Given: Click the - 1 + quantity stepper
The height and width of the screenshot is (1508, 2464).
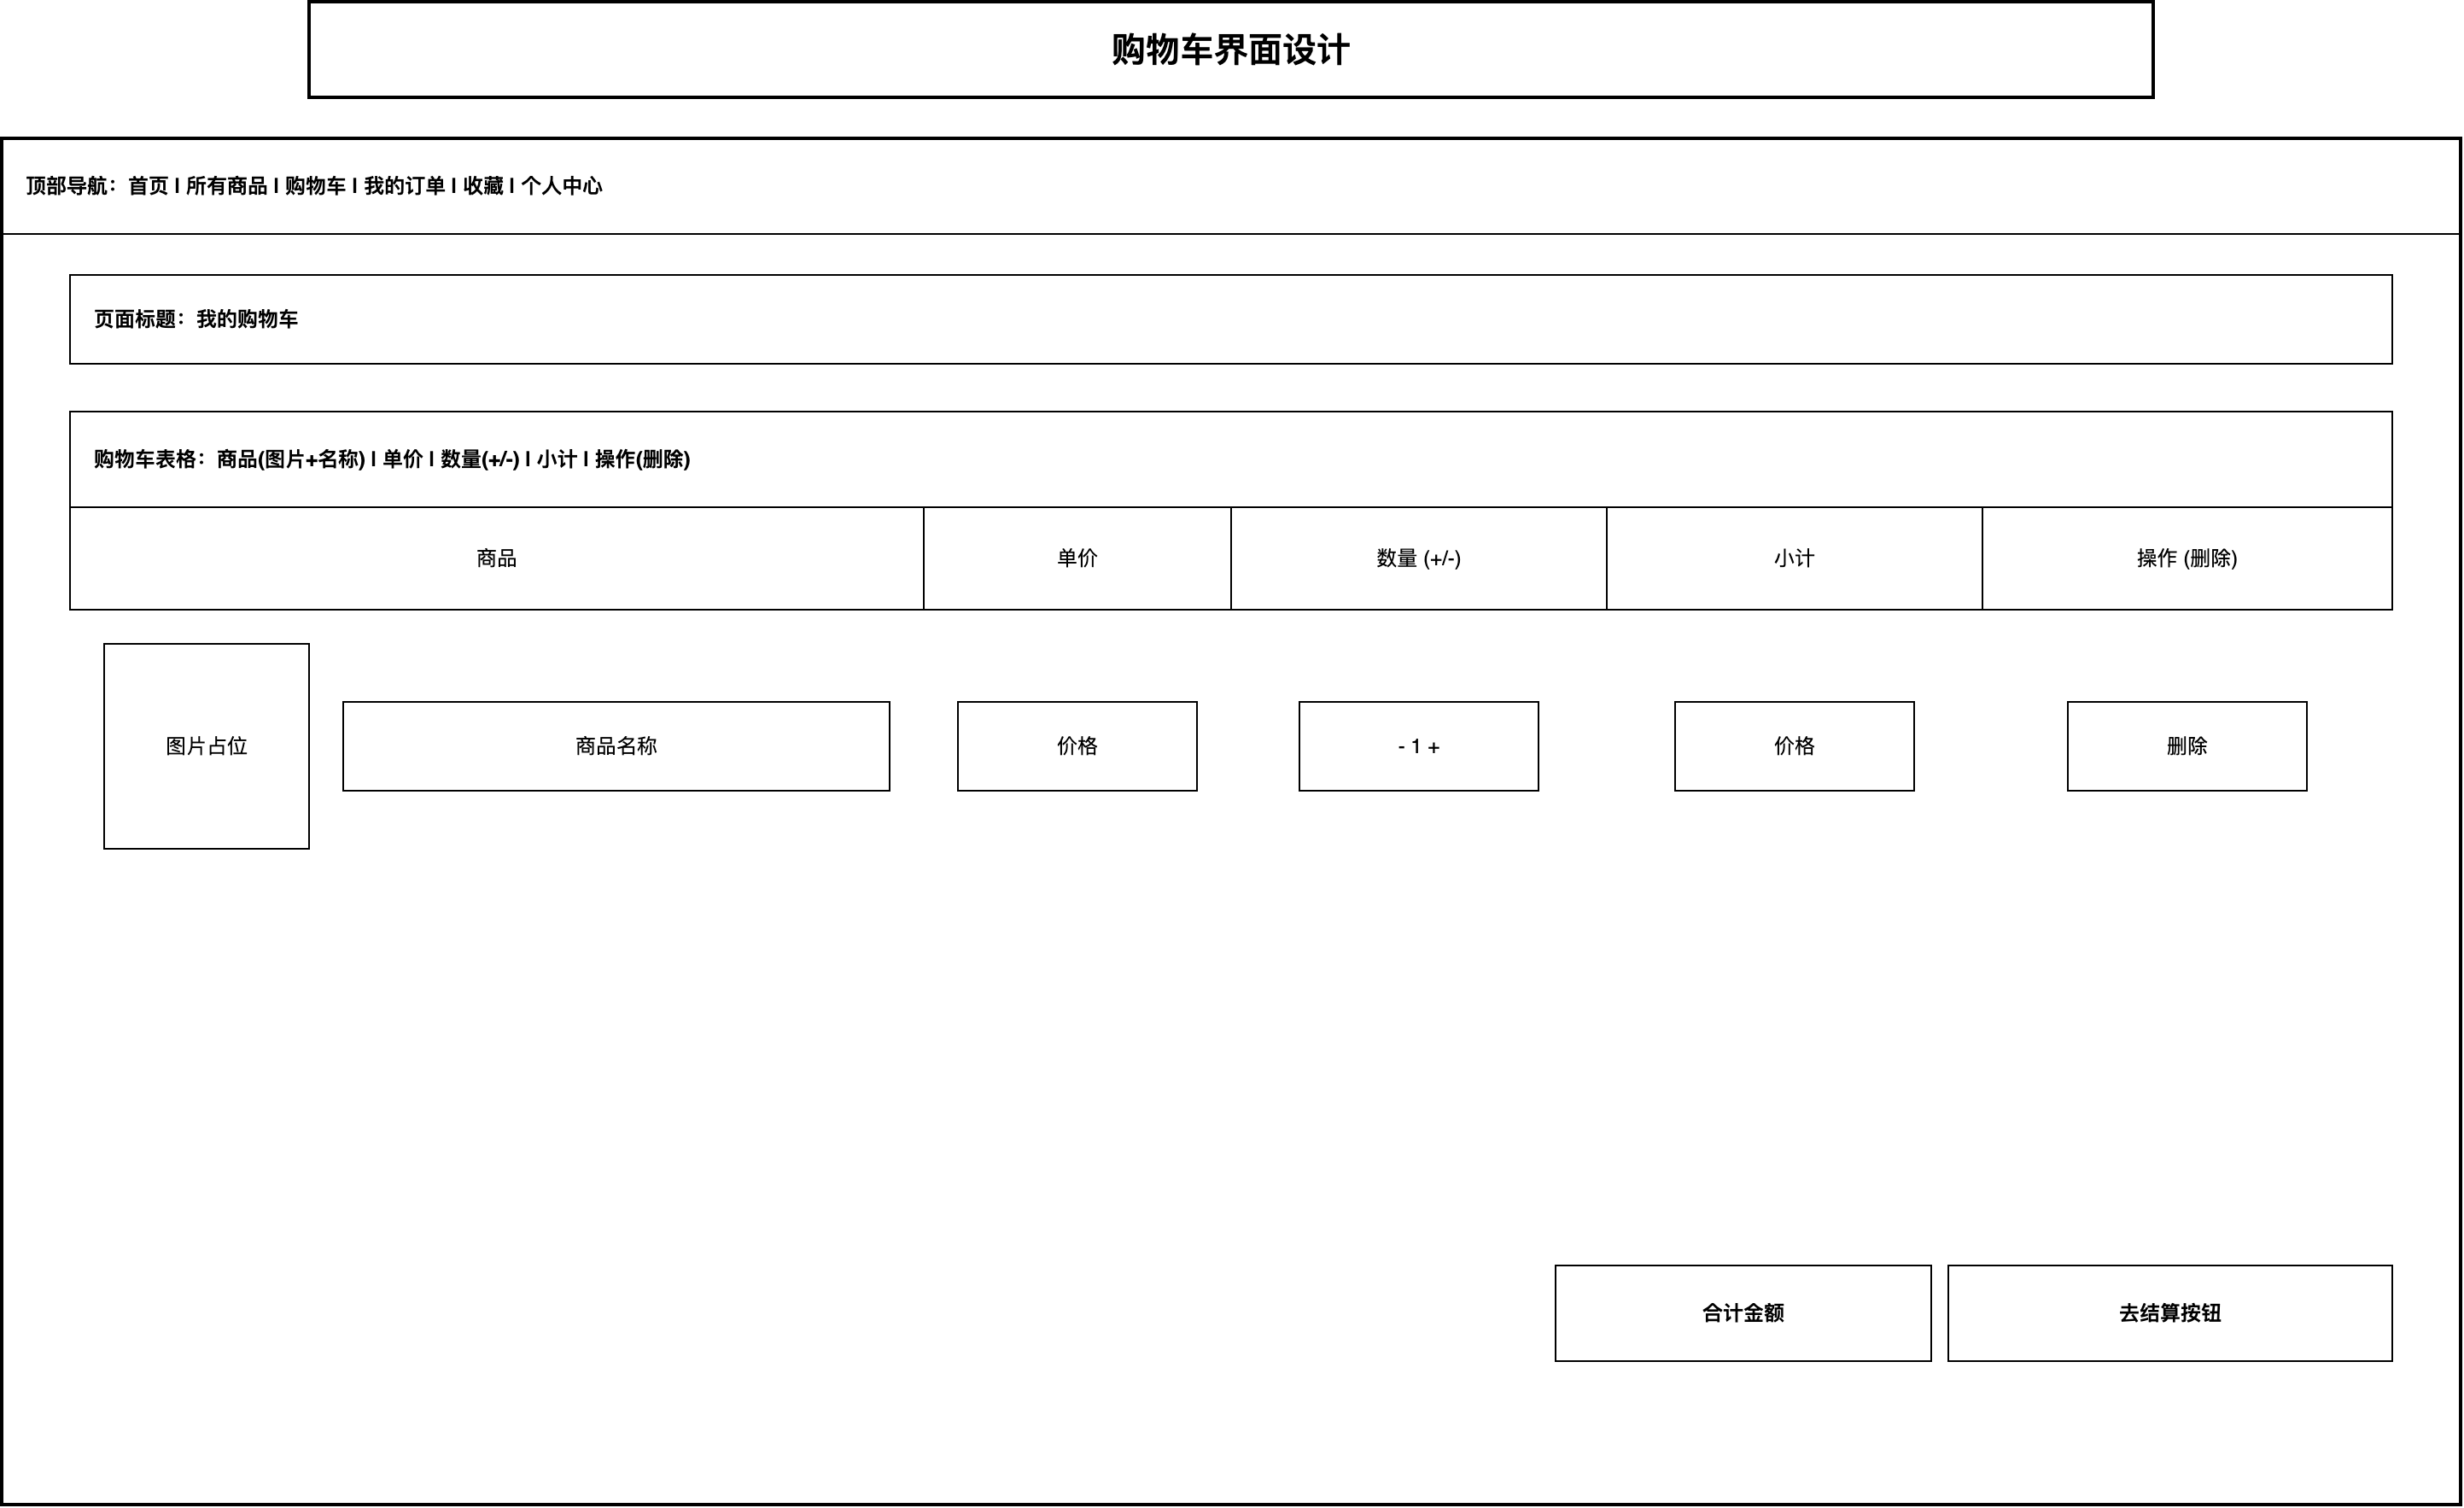Looking at the screenshot, I should [1418, 746].
